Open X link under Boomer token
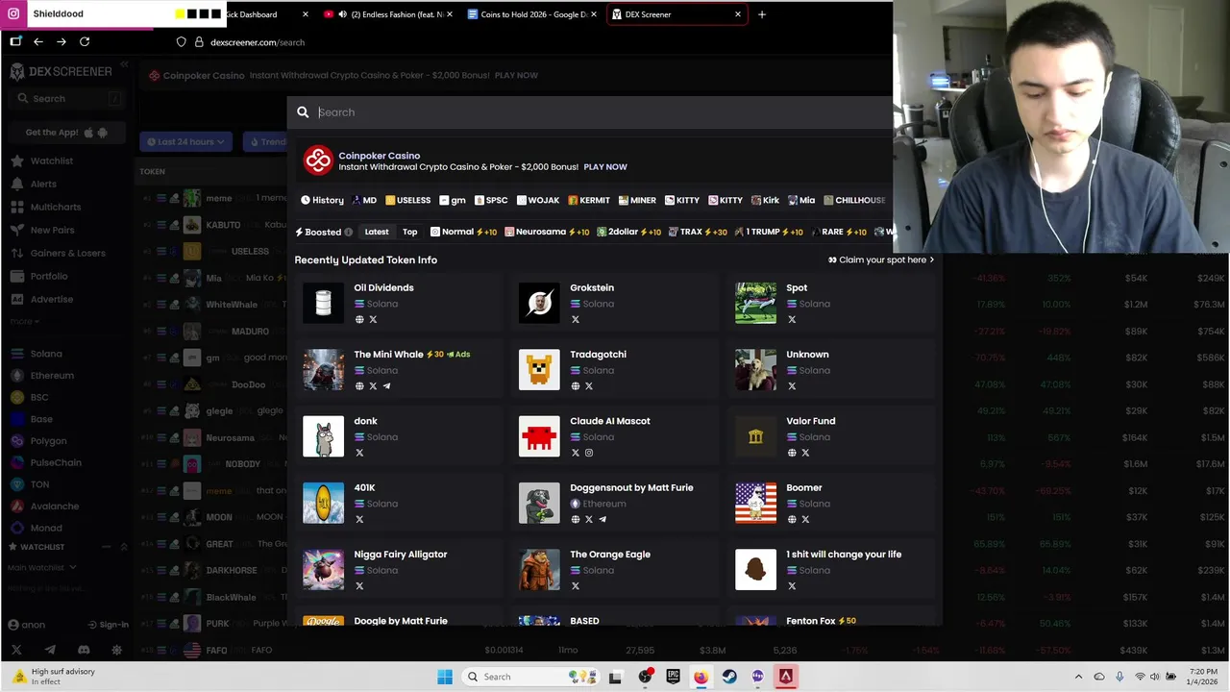The height and width of the screenshot is (692, 1230). 805,519
